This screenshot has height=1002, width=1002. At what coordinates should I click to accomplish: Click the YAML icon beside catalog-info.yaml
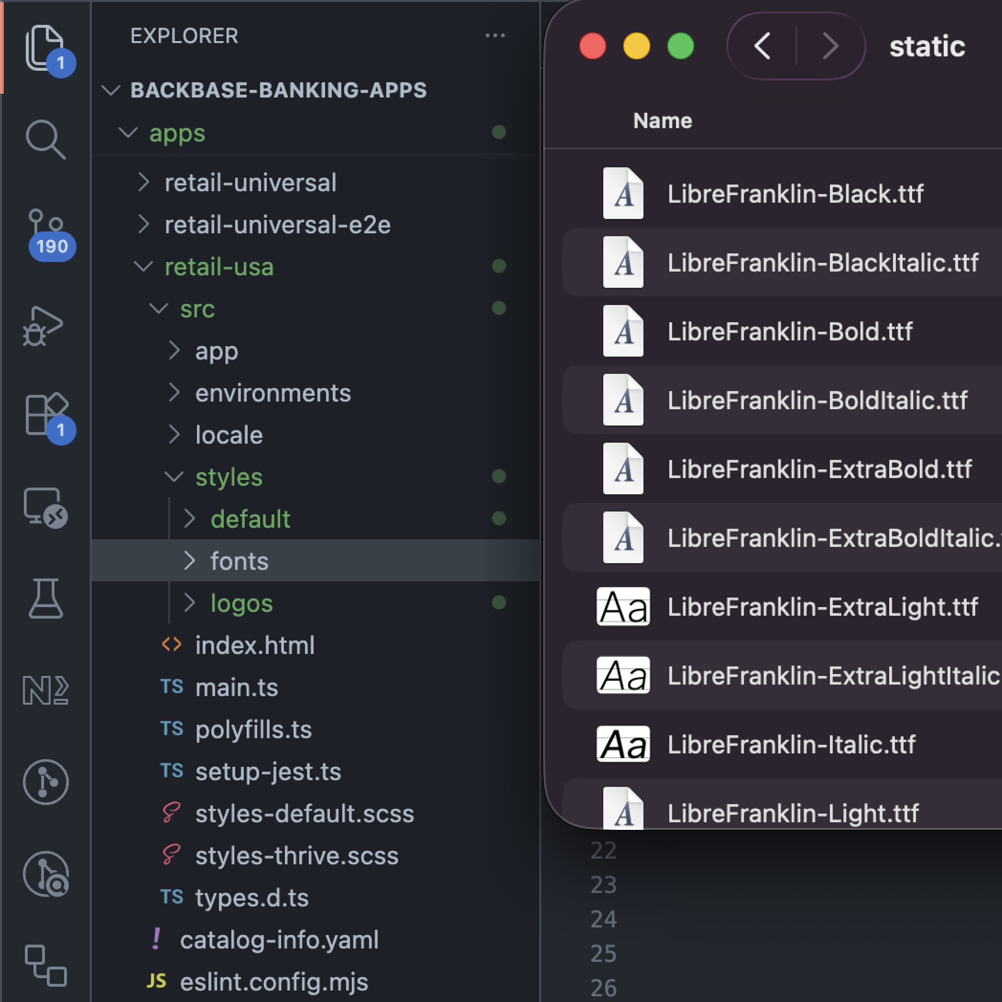pyautogui.click(x=156, y=939)
